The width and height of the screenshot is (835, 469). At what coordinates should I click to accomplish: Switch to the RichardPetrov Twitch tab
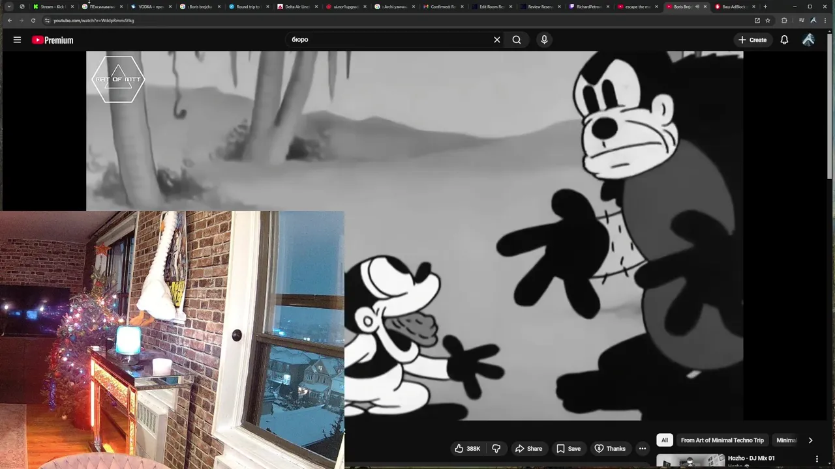click(x=588, y=7)
